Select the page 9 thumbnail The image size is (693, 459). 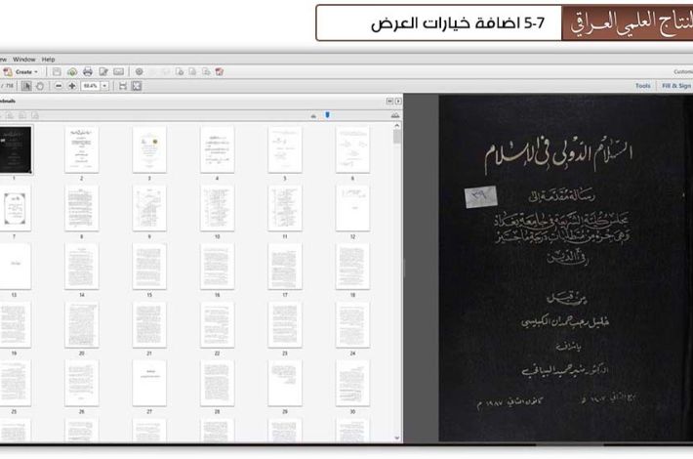[149, 208]
